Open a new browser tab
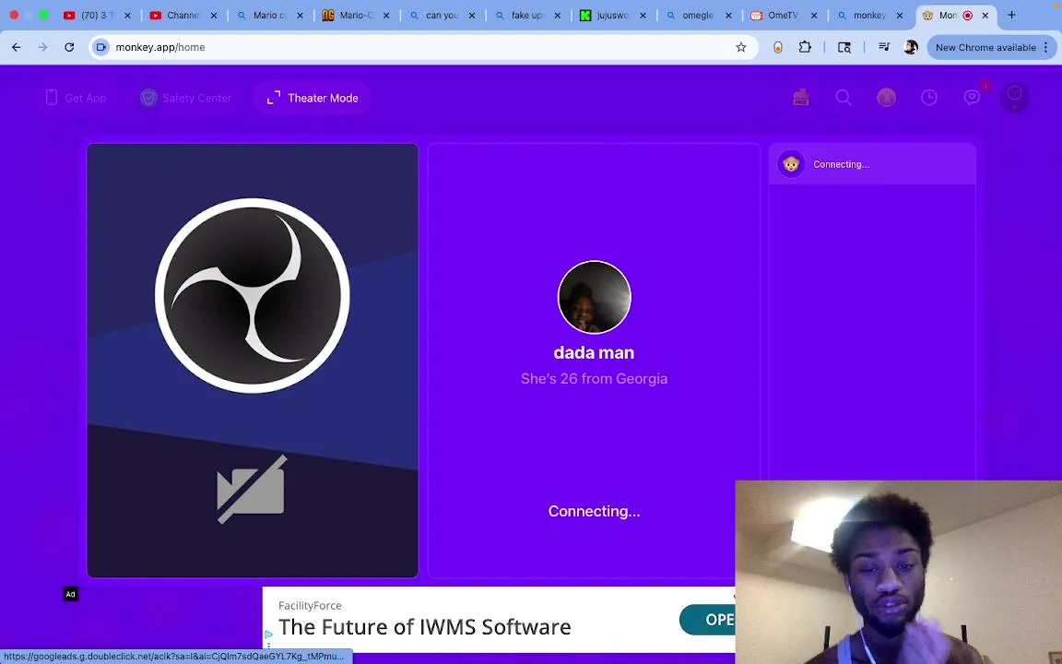The image size is (1062, 664). coord(1011,15)
